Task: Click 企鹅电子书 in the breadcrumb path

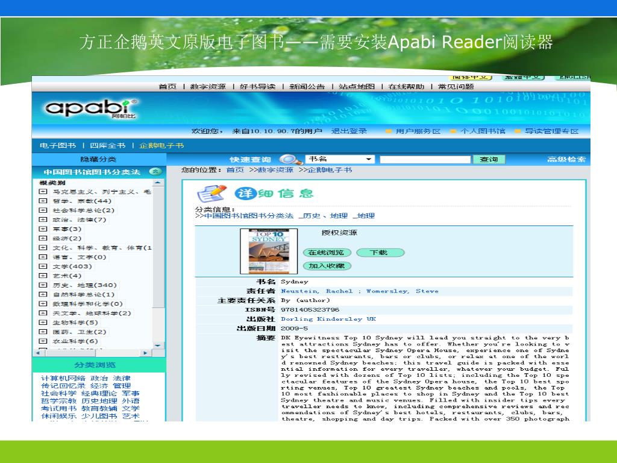Action: (330, 170)
